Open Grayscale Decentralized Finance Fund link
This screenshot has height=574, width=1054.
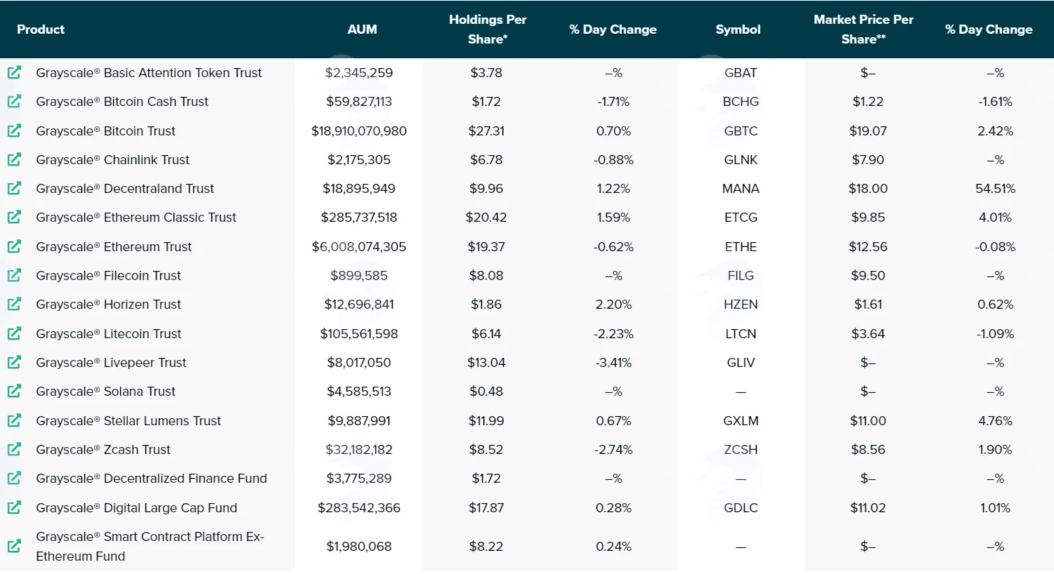click(152, 479)
